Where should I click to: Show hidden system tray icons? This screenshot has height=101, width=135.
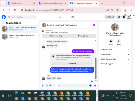click(114, 96)
